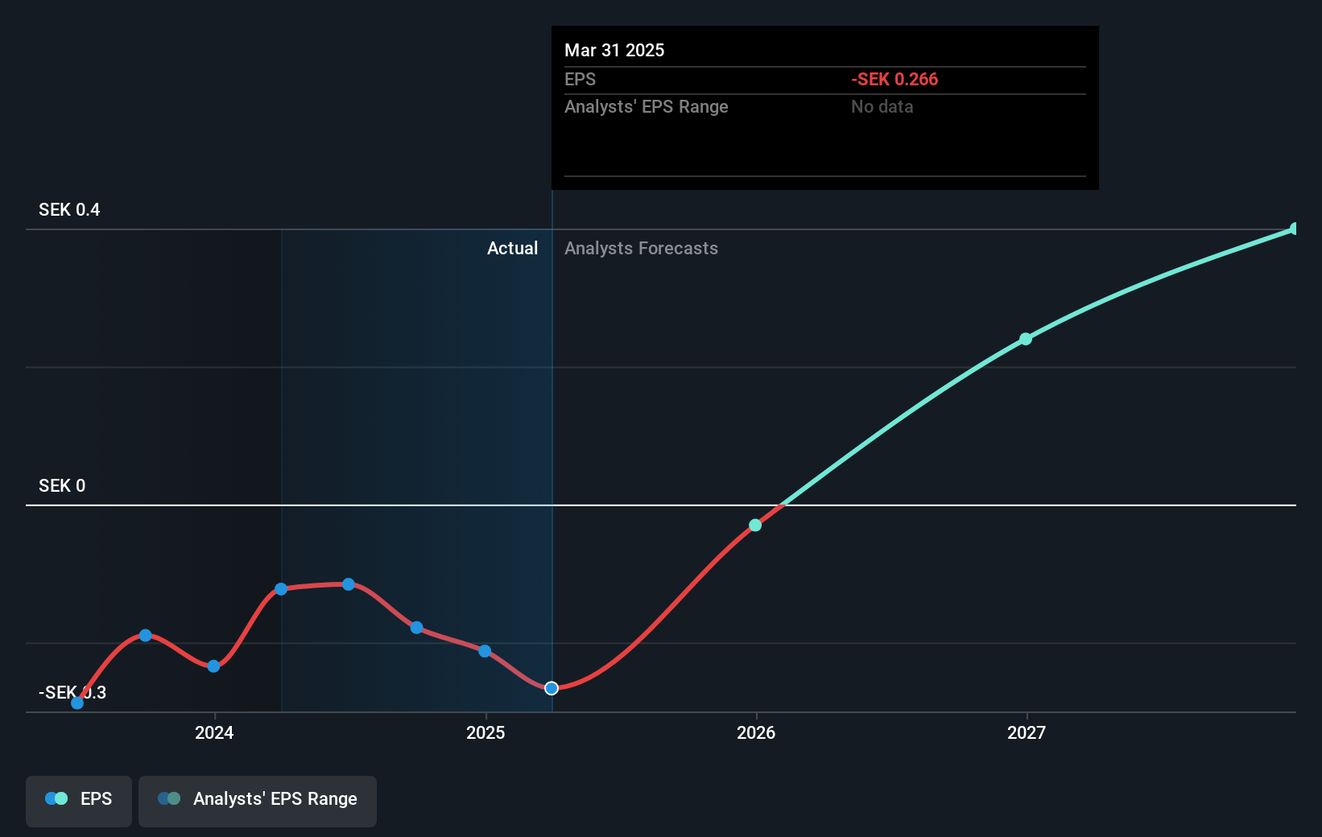Click the SEK 0 y-axis label
Viewport: 1322px width, 837px height.
(x=62, y=486)
